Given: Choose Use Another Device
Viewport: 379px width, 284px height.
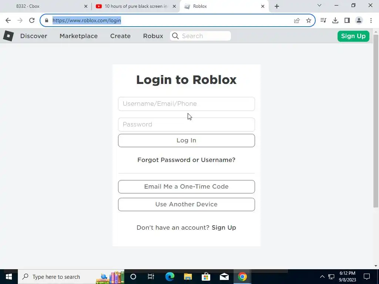Looking at the screenshot, I should tap(187, 204).
